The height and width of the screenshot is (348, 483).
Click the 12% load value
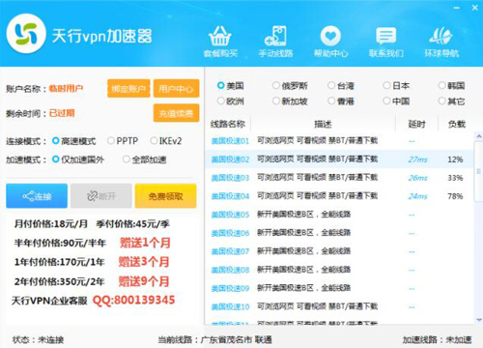[x=455, y=159]
